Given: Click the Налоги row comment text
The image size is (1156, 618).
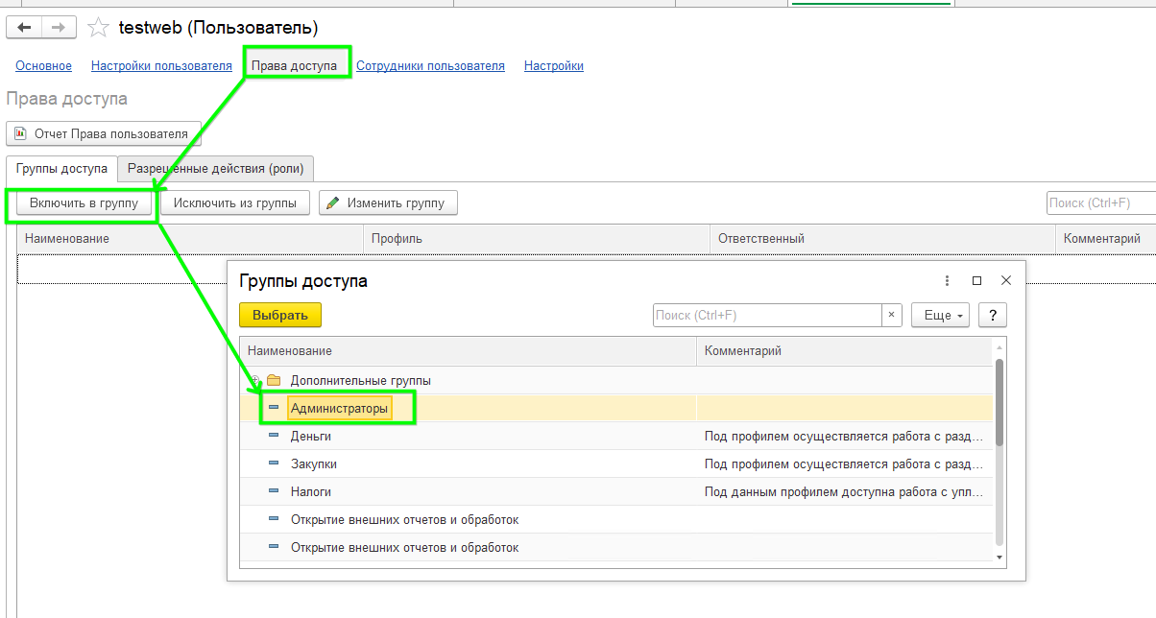Looking at the screenshot, I should pos(844,491).
